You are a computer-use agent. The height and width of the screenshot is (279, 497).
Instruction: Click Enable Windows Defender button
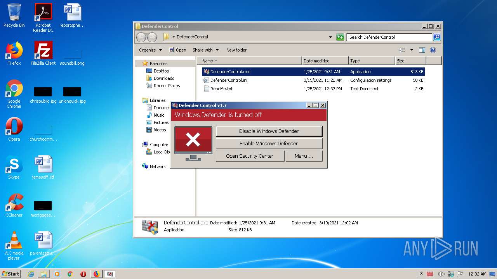point(269,143)
